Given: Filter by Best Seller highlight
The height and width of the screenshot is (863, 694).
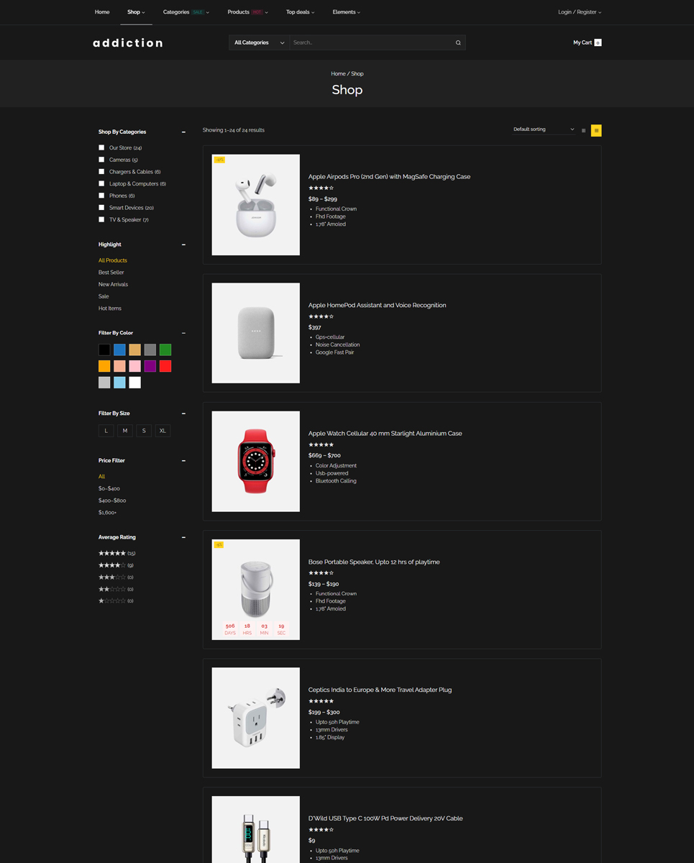Looking at the screenshot, I should coord(111,273).
